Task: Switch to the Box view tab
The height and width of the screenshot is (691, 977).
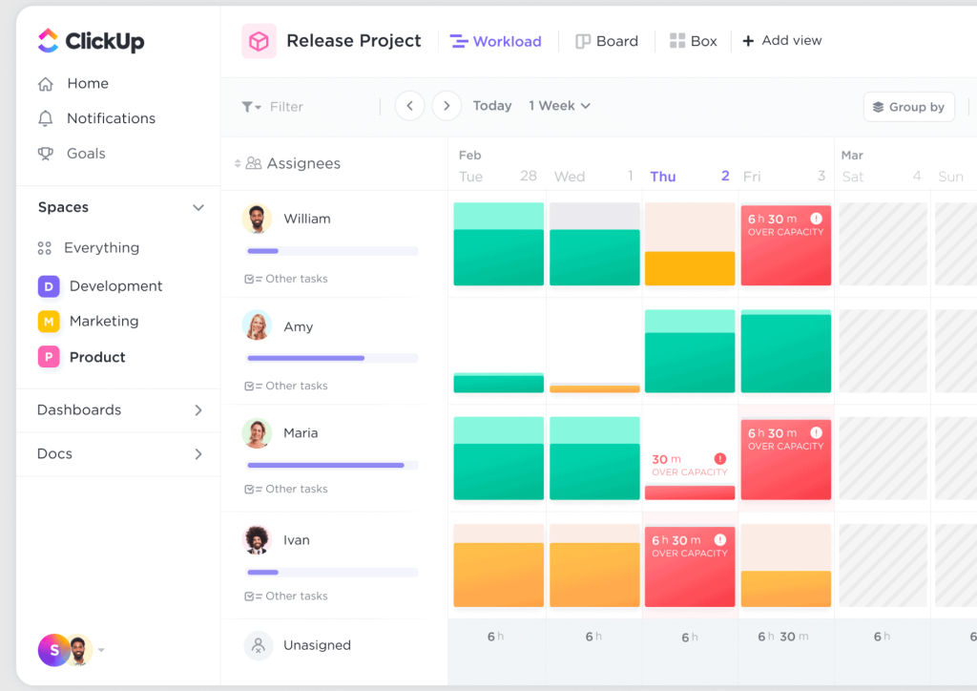Action: (x=694, y=40)
